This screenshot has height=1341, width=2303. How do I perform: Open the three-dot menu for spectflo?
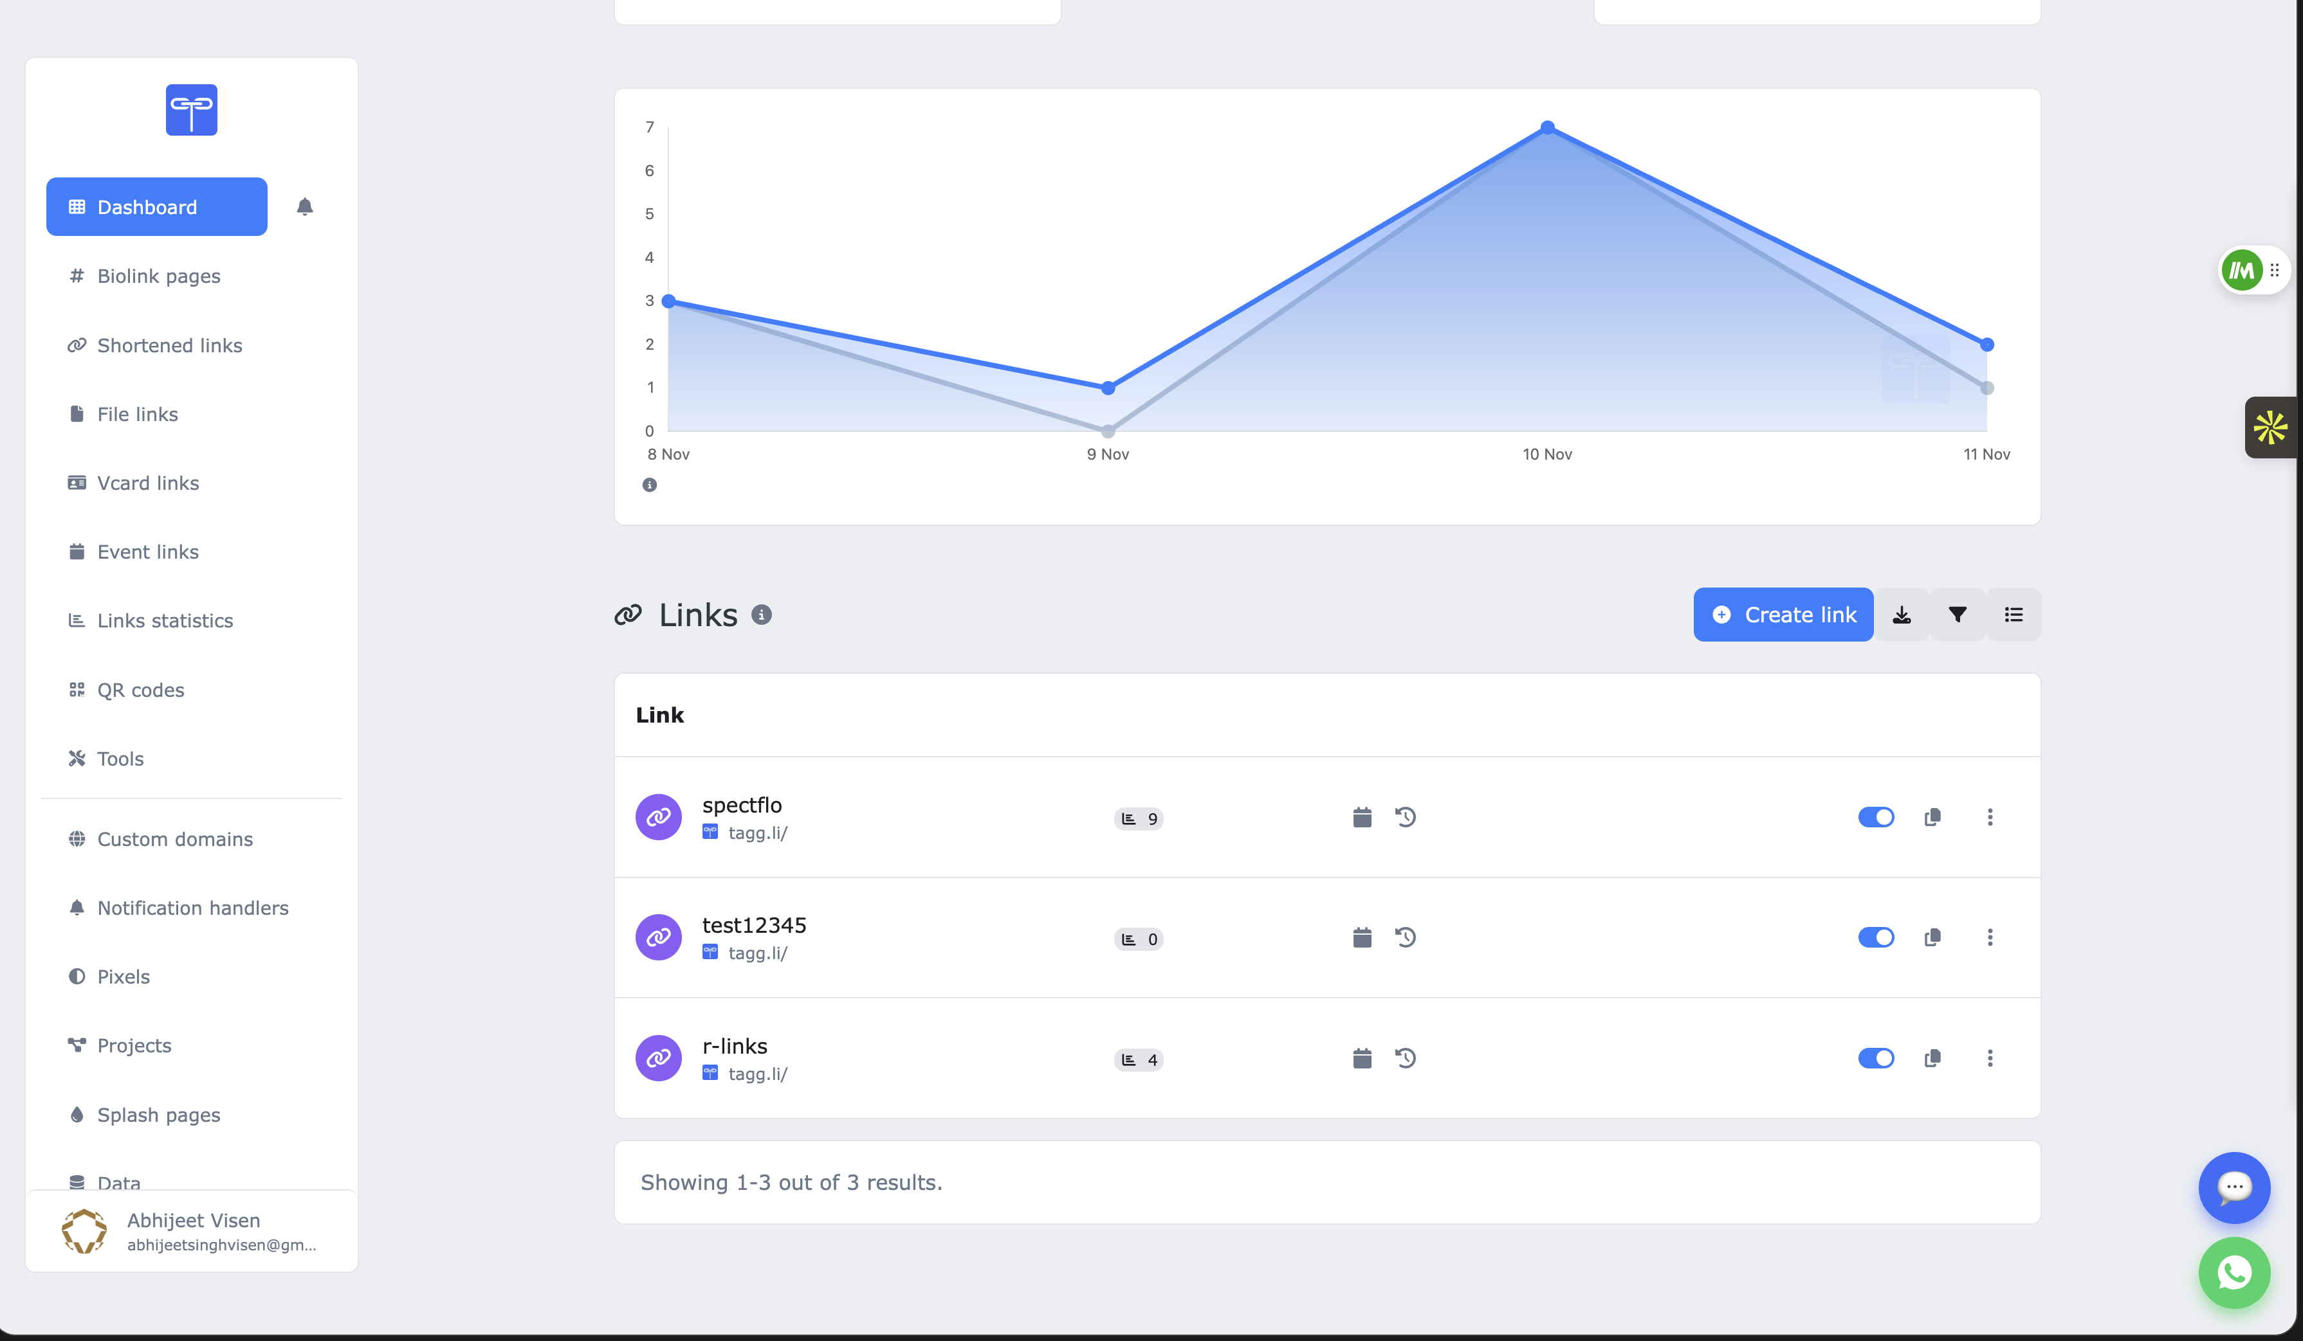coord(1990,816)
